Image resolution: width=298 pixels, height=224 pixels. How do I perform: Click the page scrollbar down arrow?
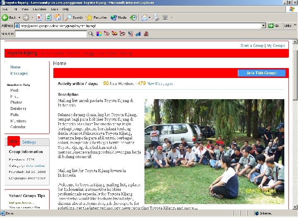coord(295,207)
